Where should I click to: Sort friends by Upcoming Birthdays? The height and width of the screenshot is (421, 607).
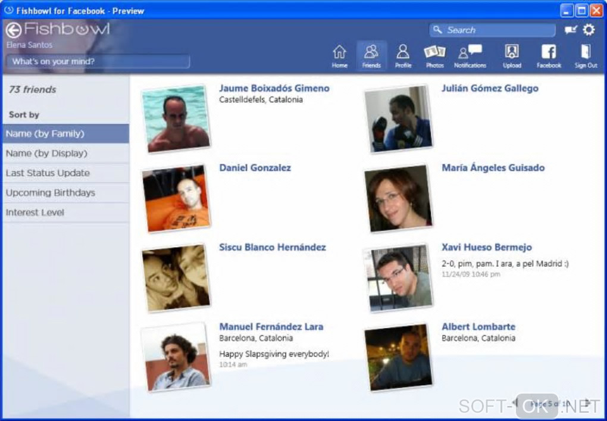point(65,193)
